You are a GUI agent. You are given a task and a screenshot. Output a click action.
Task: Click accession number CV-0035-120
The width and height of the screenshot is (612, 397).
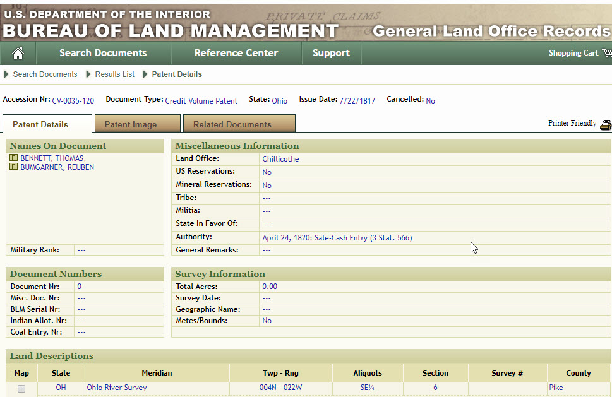click(73, 100)
